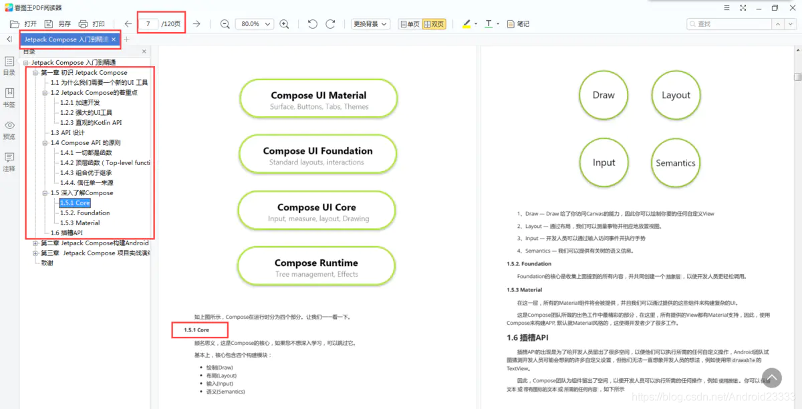
Task: Jump to 1.5.2. Foundation outline entry
Action: 85,213
